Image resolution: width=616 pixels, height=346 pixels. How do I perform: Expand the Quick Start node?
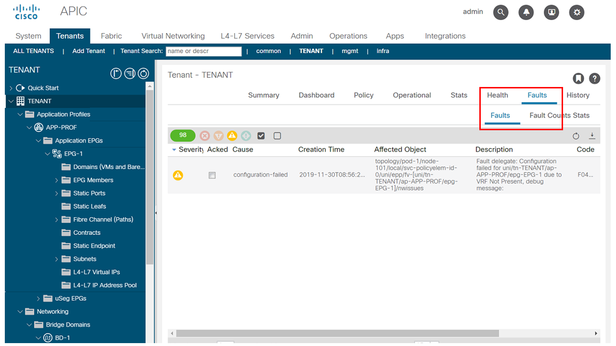[x=11, y=88]
